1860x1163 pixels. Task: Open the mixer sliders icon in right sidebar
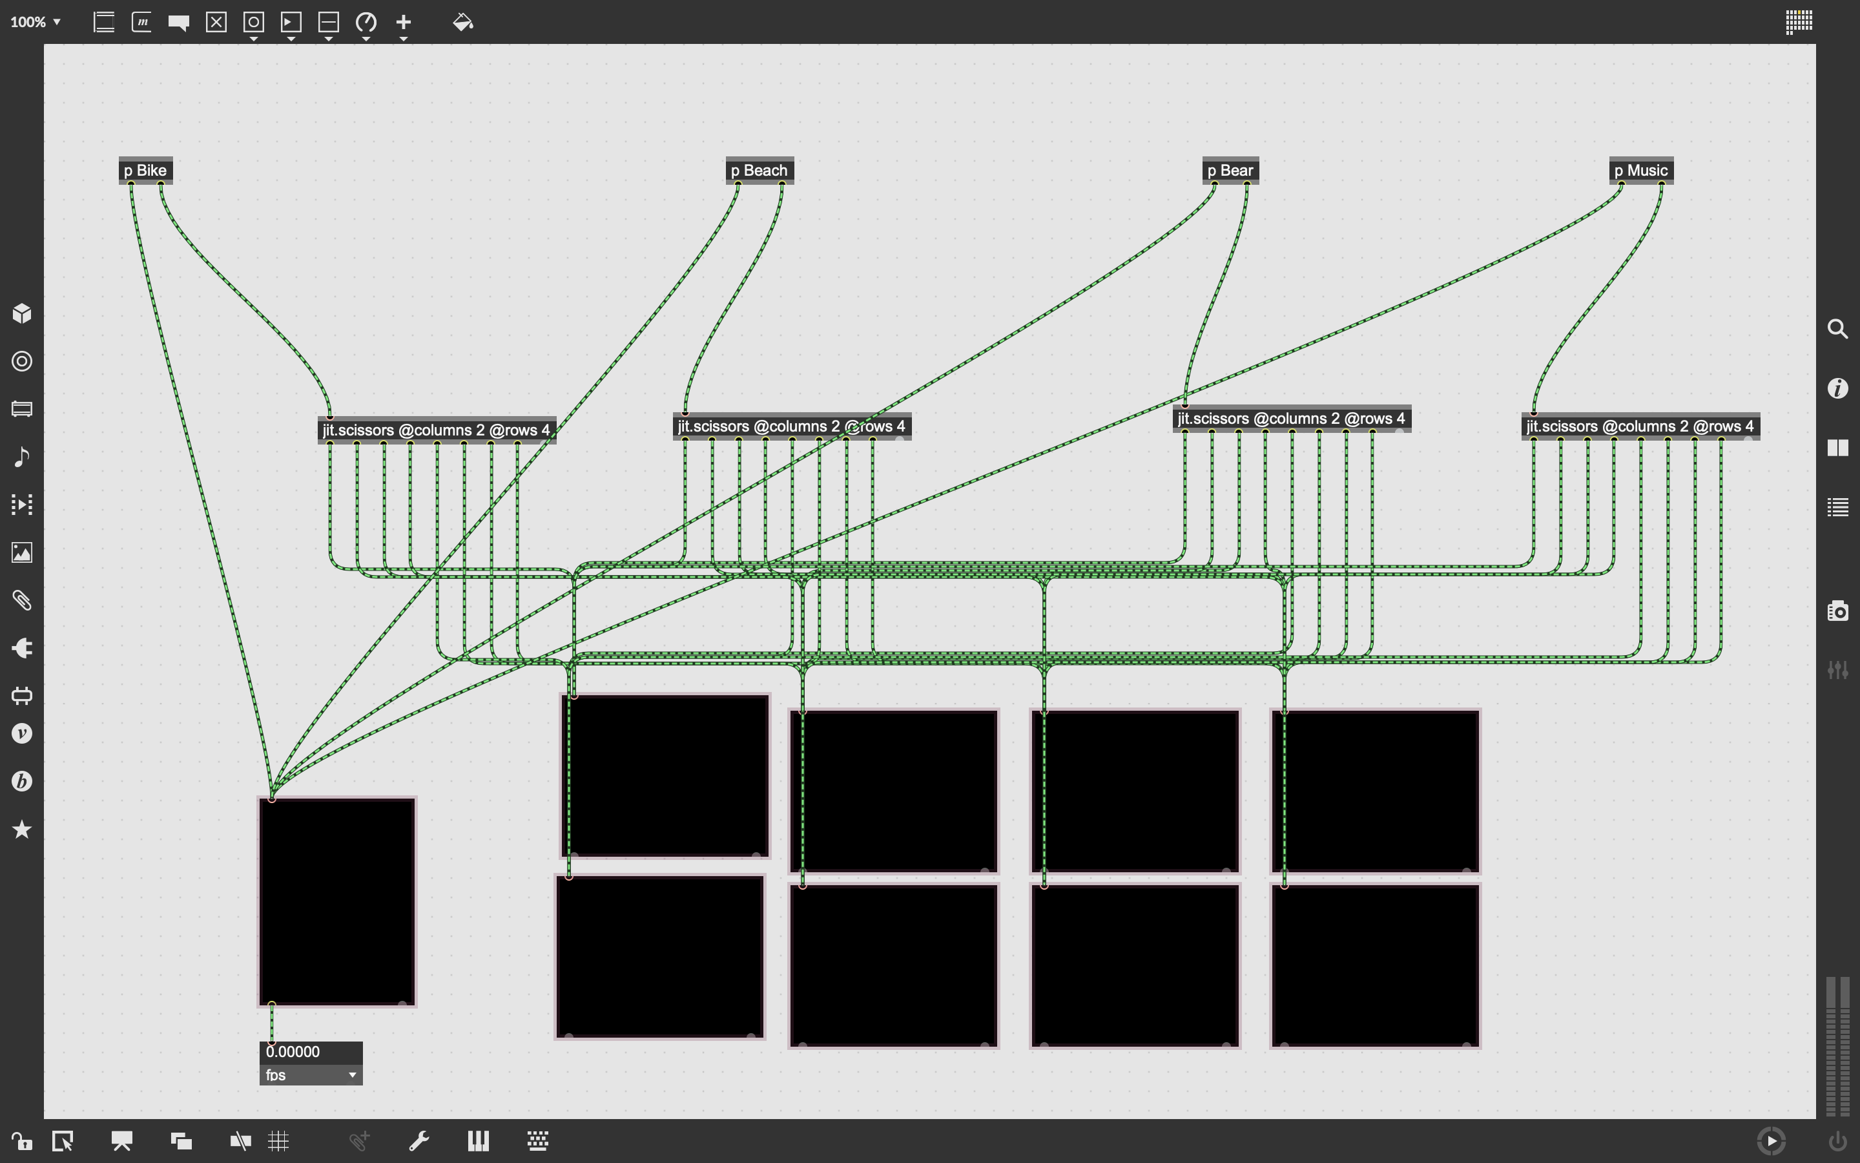(1837, 670)
